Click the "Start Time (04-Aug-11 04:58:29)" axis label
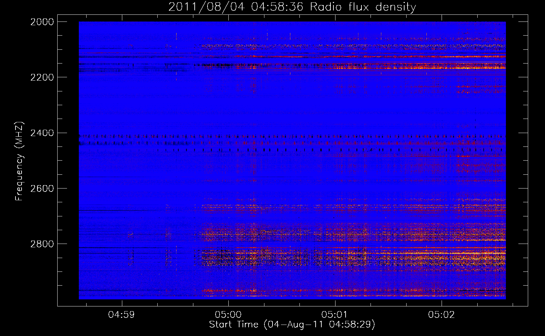This screenshot has height=336, width=545. coord(292,325)
